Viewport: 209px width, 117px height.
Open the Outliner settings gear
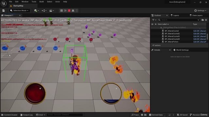(206, 20)
